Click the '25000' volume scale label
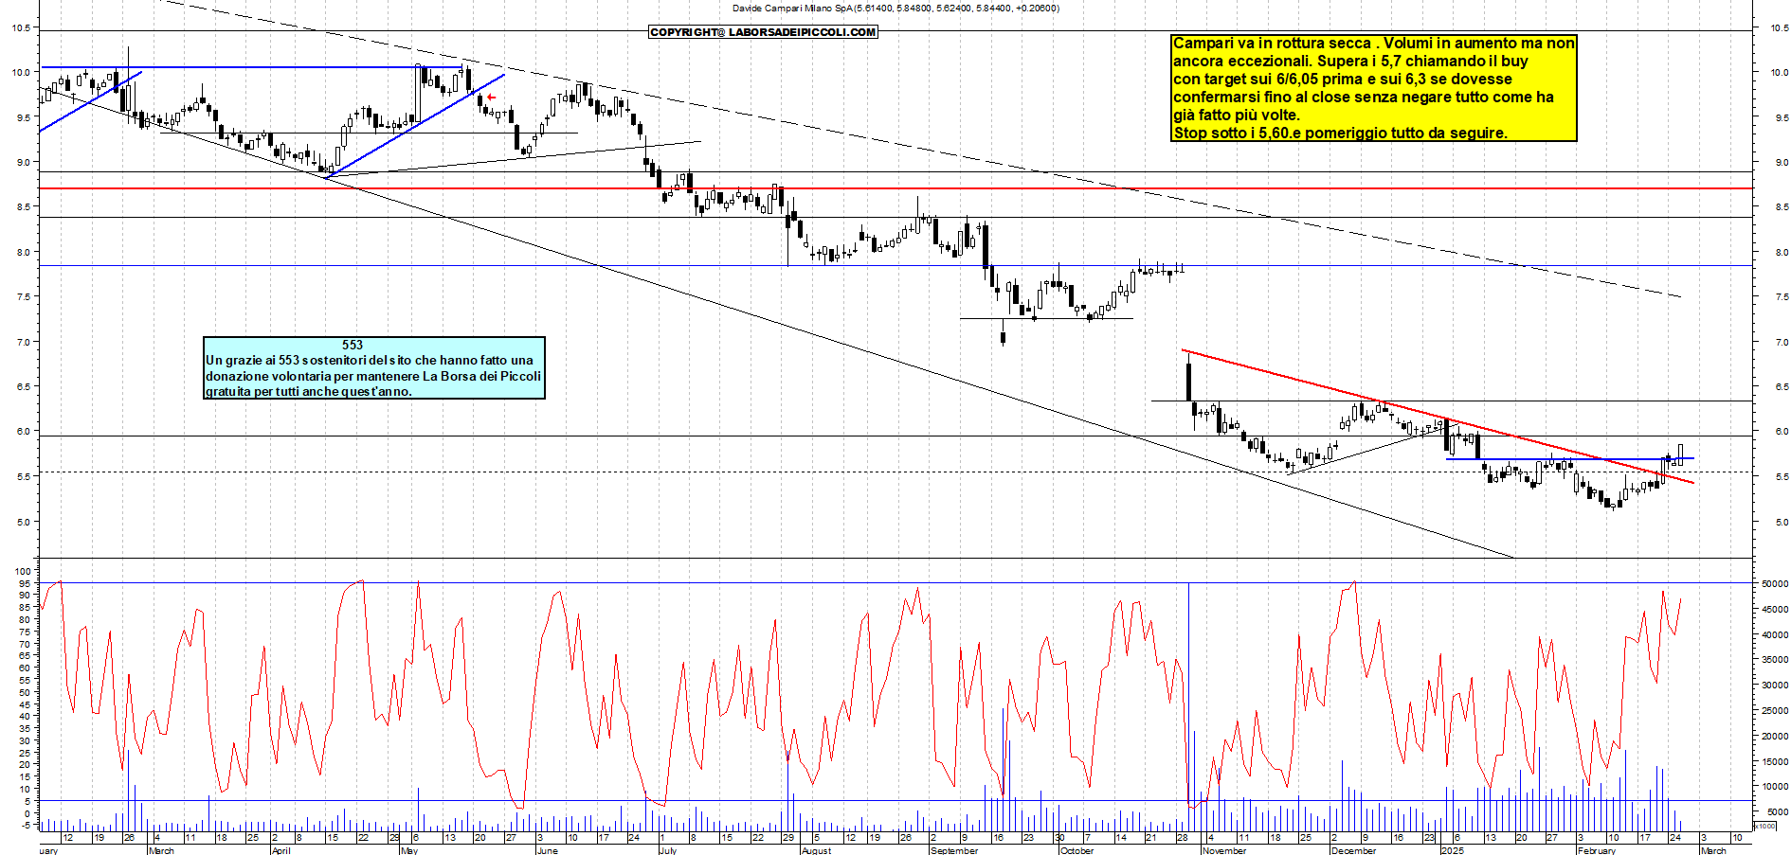This screenshot has height=855, width=1791. (1775, 711)
